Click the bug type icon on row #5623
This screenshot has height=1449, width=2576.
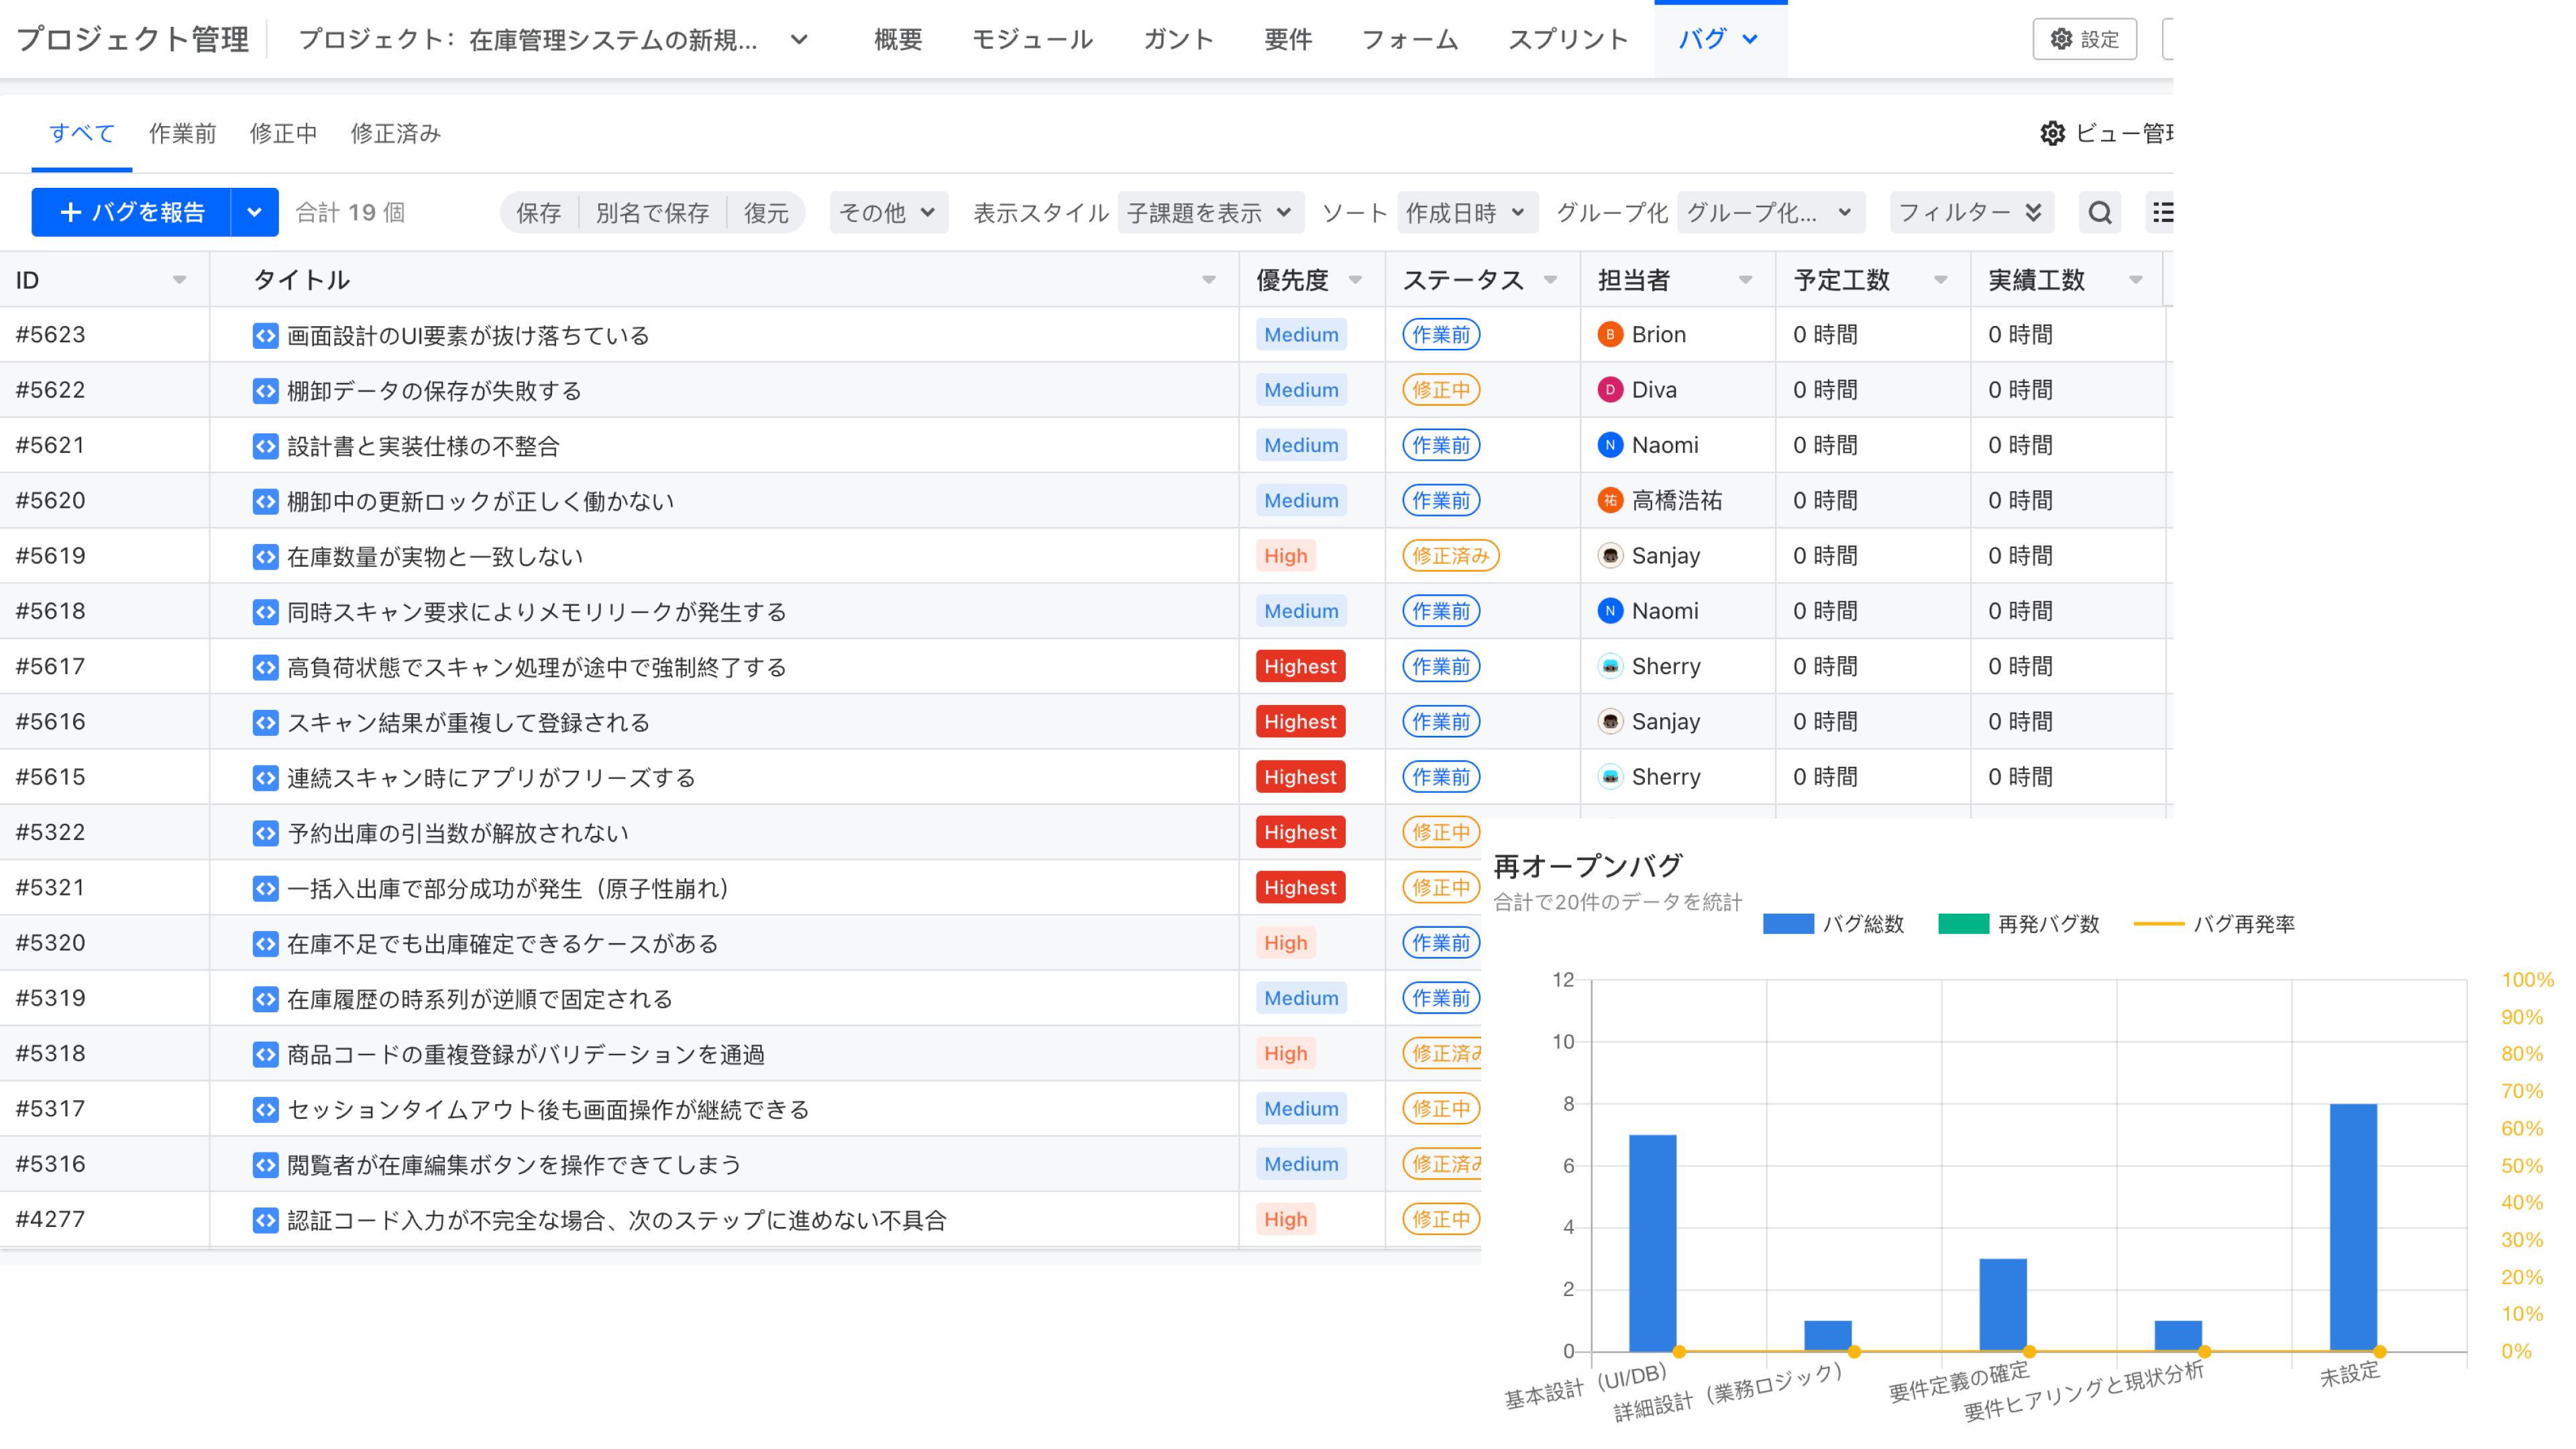click(x=265, y=335)
